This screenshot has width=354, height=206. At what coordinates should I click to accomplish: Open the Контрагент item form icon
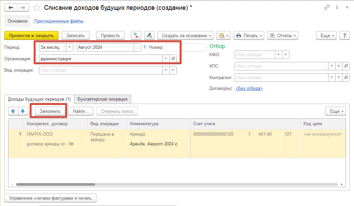[346, 77]
